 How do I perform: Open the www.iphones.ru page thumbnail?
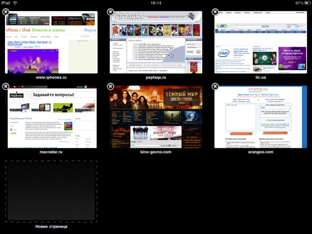pos(51,42)
